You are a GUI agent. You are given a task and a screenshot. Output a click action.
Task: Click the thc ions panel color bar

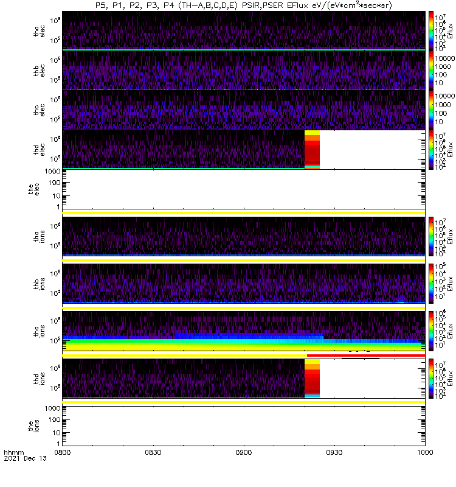pyautogui.click(x=431, y=331)
